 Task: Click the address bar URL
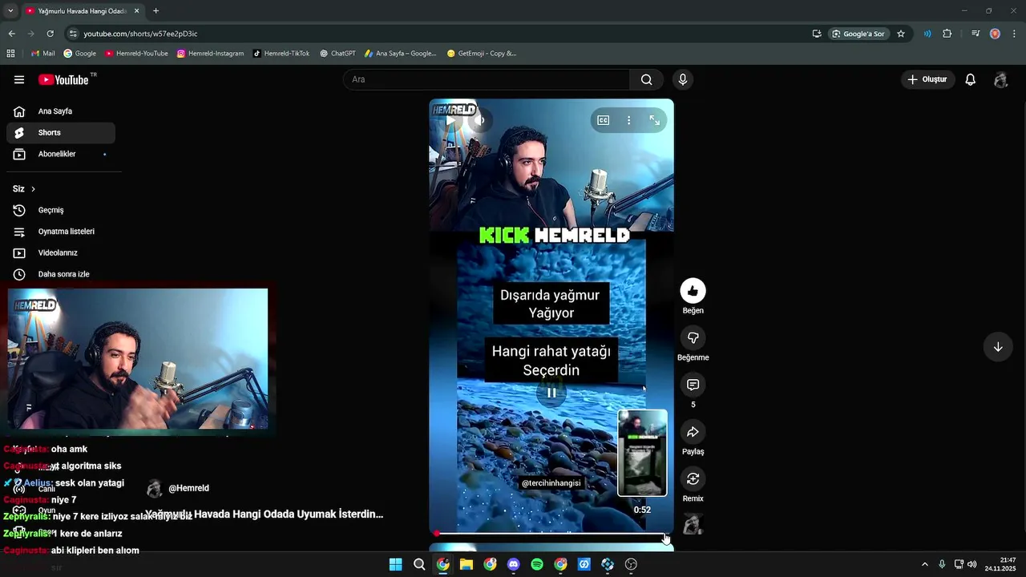[140, 34]
